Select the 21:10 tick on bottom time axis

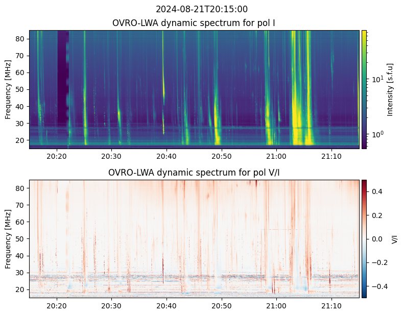point(331,306)
